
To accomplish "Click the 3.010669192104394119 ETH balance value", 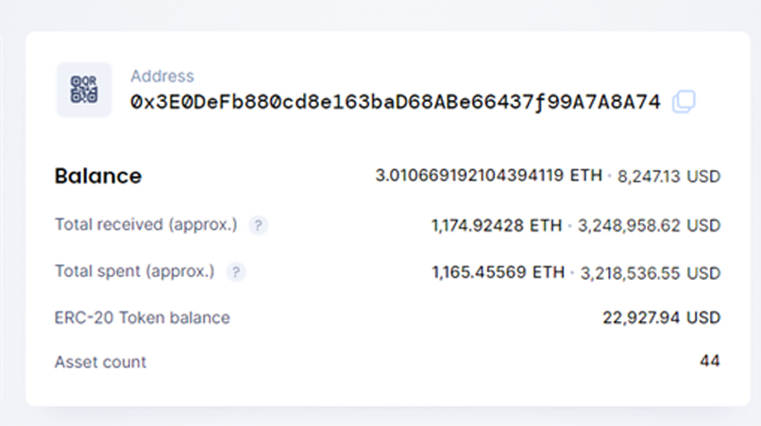I will [488, 176].
